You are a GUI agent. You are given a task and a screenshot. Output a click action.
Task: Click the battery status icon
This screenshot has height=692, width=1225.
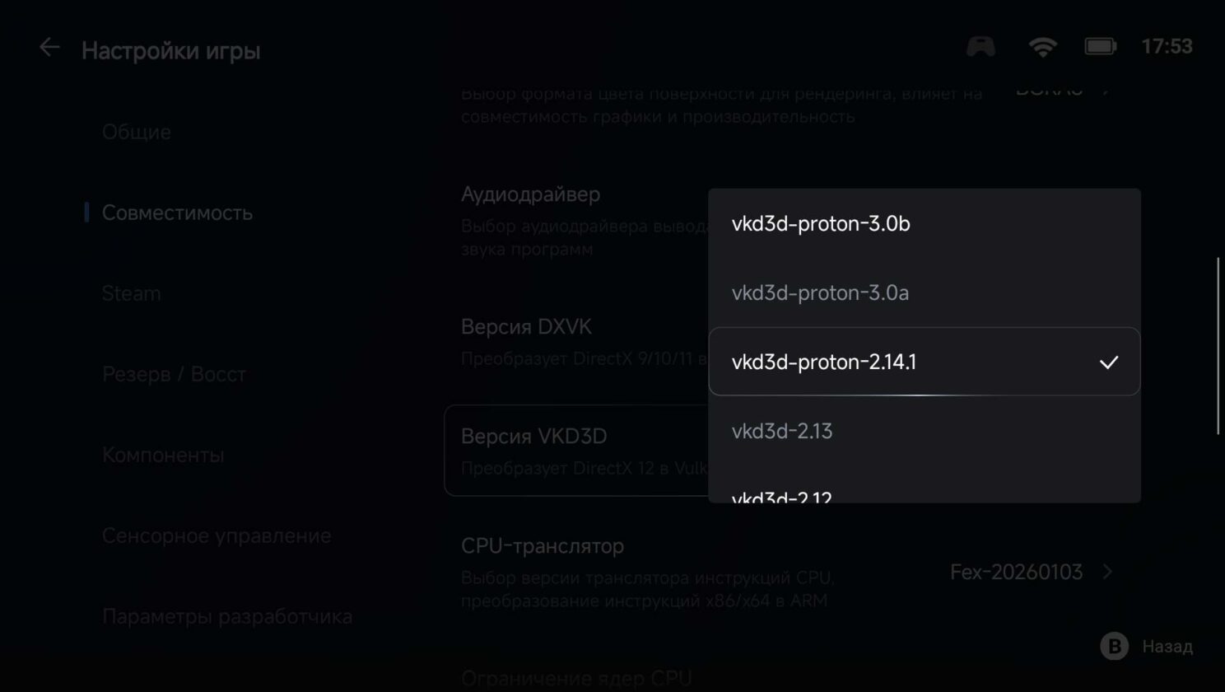point(1100,47)
